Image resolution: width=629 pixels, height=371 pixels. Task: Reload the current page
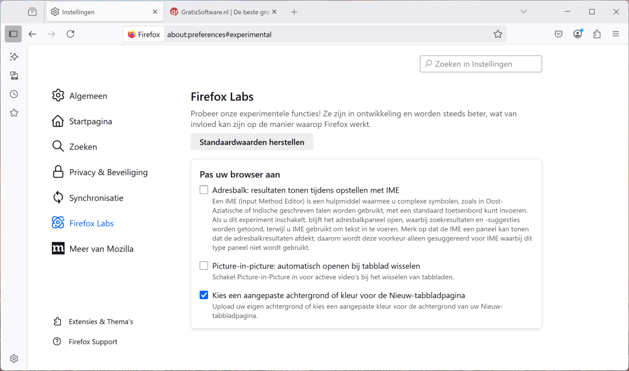[70, 34]
